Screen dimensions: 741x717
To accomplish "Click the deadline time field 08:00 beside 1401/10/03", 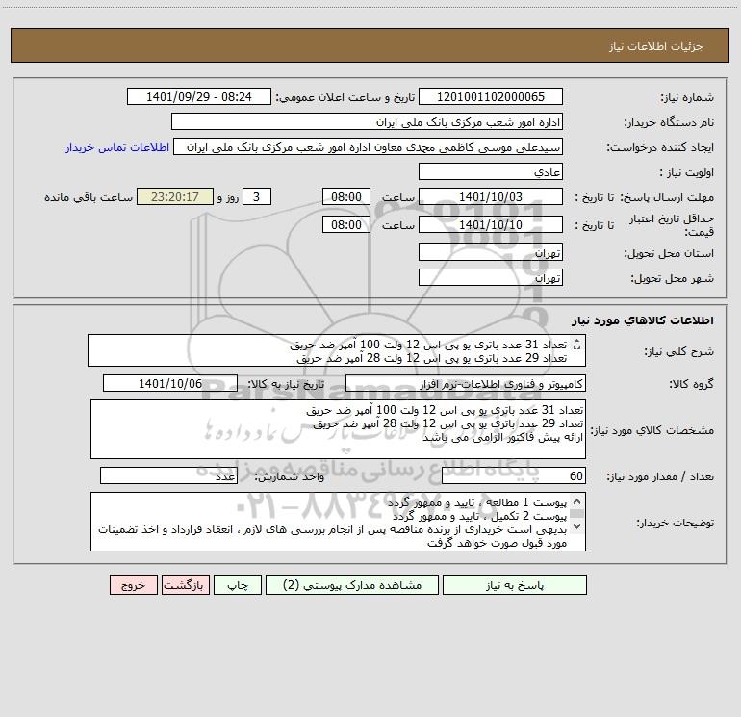I will pyautogui.click(x=345, y=196).
